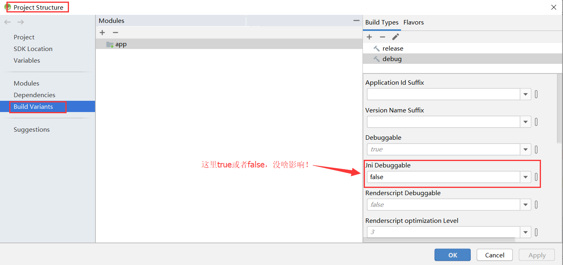The width and height of the screenshot is (563, 265).
Task: Select the debug build type
Action: (462, 59)
